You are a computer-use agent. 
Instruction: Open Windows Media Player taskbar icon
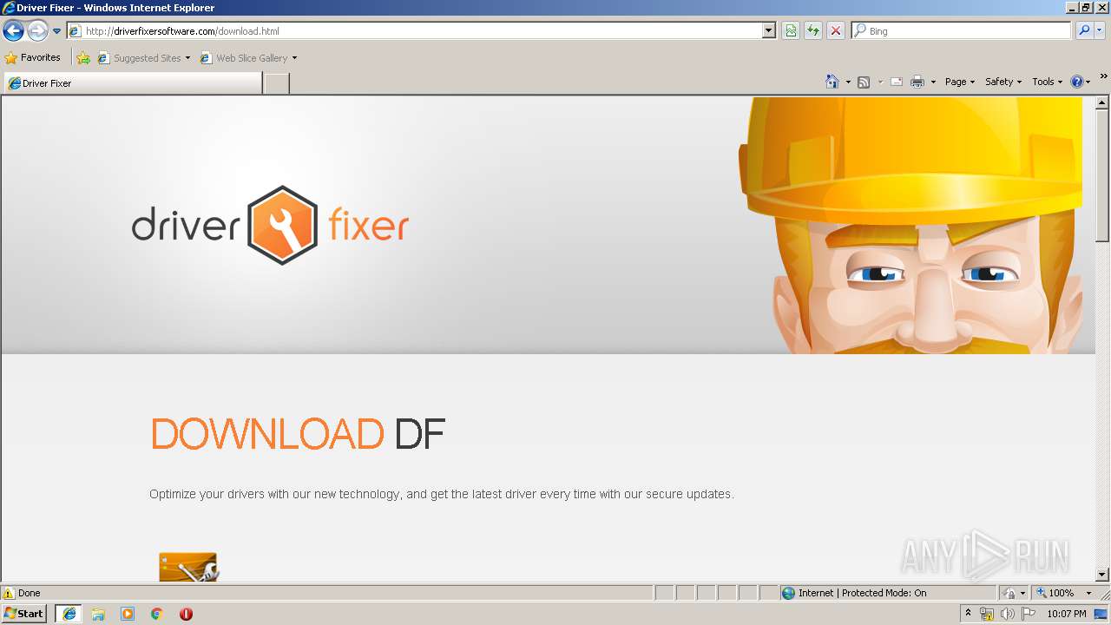(x=128, y=614)
